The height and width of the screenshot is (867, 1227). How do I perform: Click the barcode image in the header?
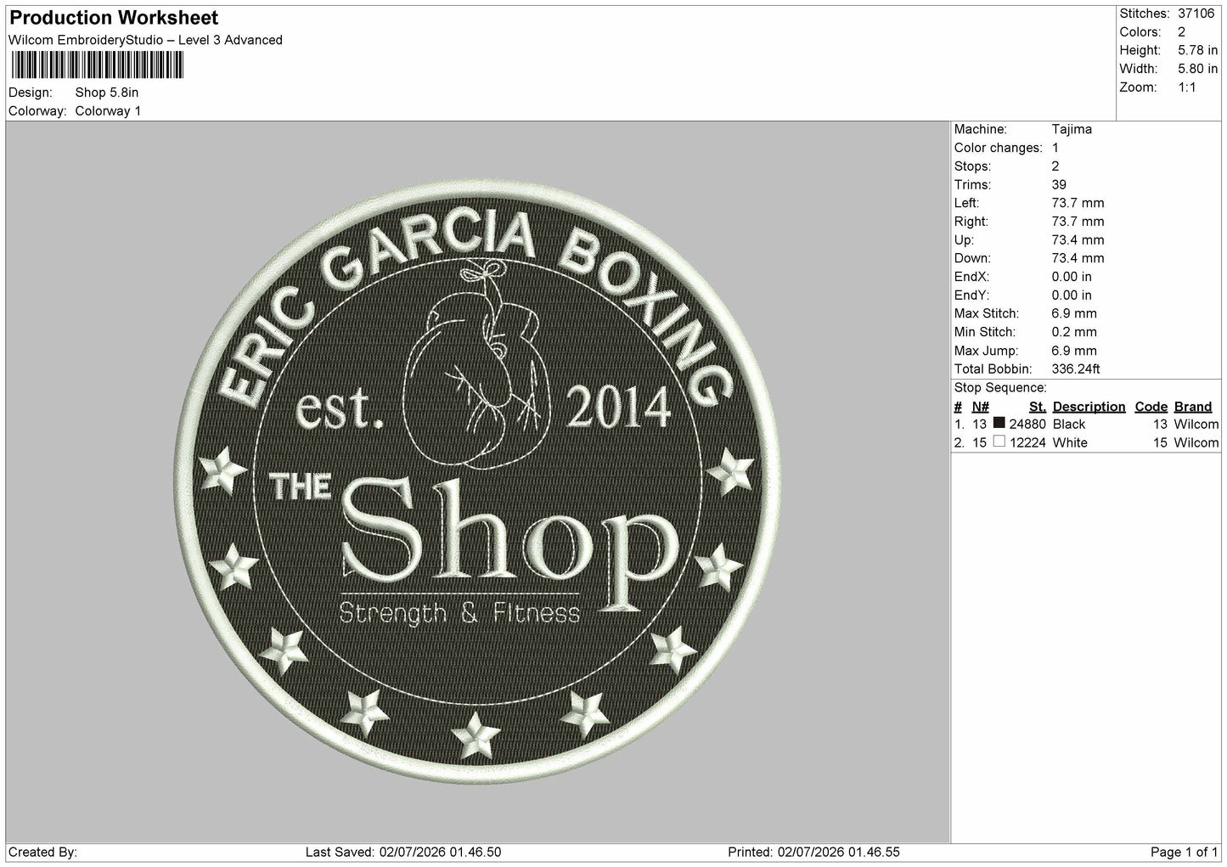97,65
